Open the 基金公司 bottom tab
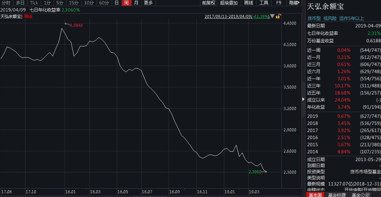Image resolution: width=381 pixels, height=197 pixels. click(x=360, y=195)
